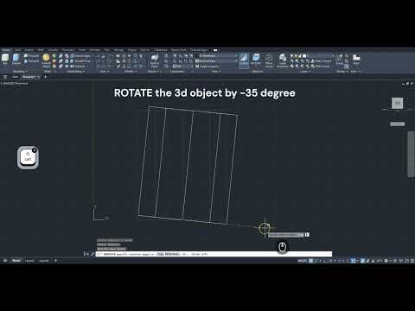The image size is (415, 311).
Task: Click the Smooth Object mesh tool
Action: tap(46, 60)
